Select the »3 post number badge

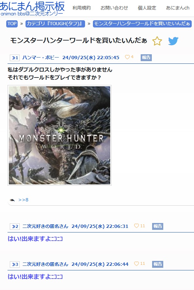click(15, 264)
